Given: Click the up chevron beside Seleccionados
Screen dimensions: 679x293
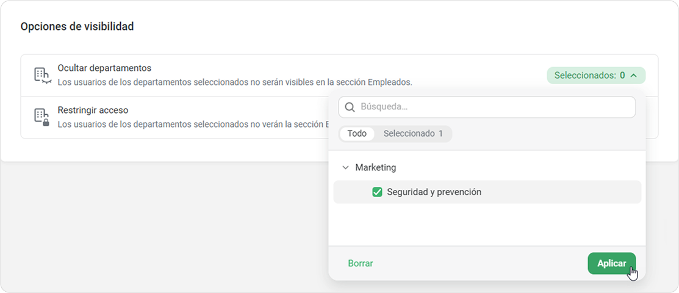Looking at the screenshot, I should pyautogui.click(x=634, y=76).
